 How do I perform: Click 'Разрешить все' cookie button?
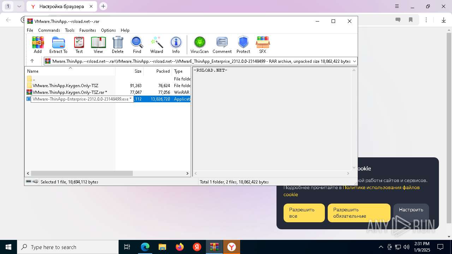coord(304,213)
